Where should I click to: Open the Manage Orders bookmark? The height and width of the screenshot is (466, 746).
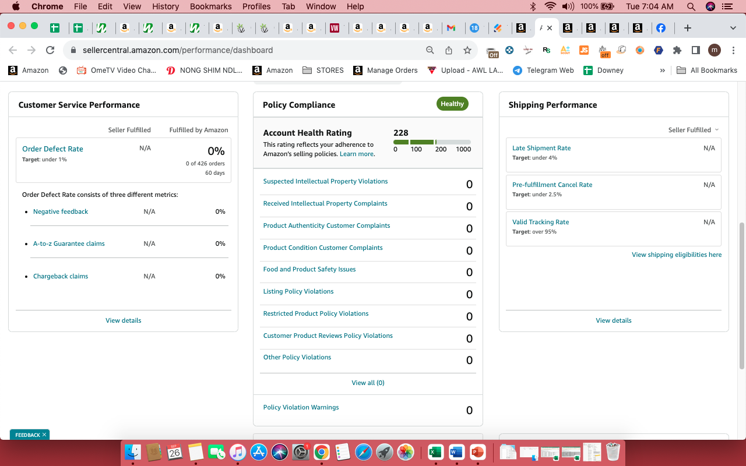385,70
